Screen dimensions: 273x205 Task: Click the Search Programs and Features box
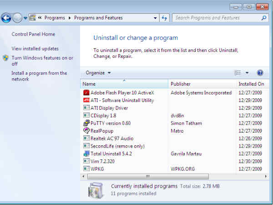pyautogui.click(x=217, y=18)
